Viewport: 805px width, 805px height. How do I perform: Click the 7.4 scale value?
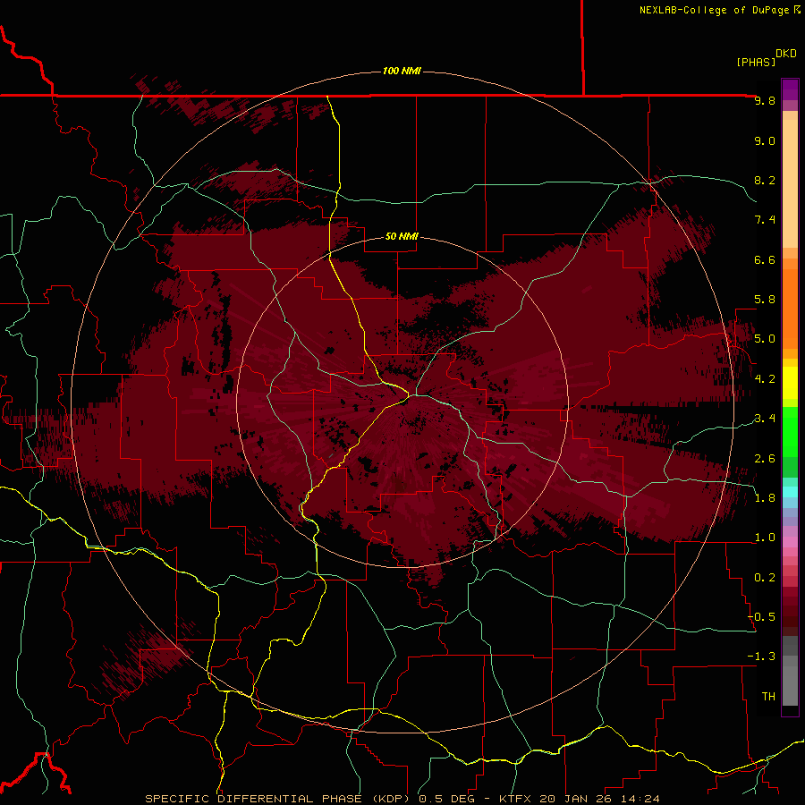765,220
